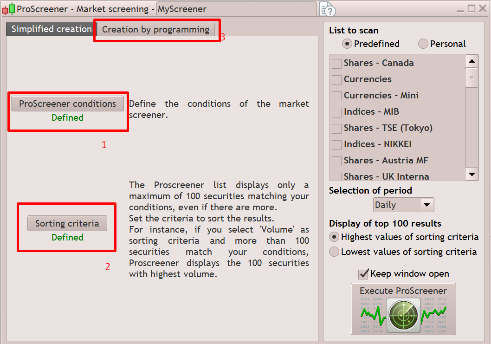Open the Daily period dropdown

[x=404, y=205]
